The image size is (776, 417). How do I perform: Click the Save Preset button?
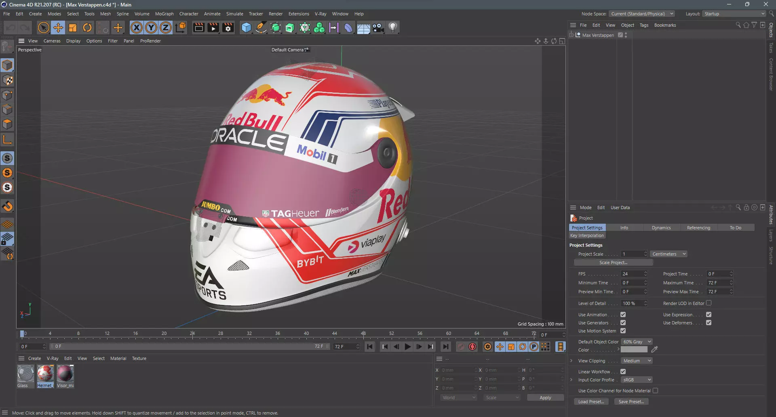coord(631,402)
